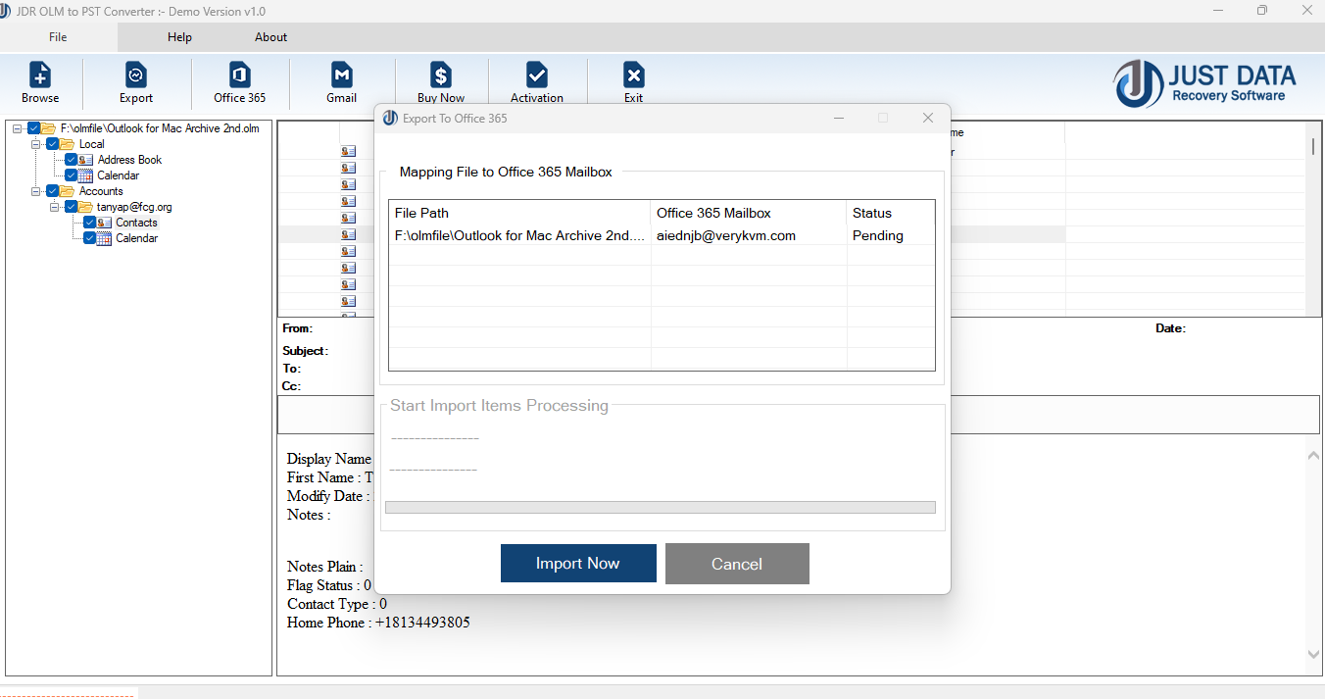Click the Home Phone +18134493805 line

click(378, 623)
